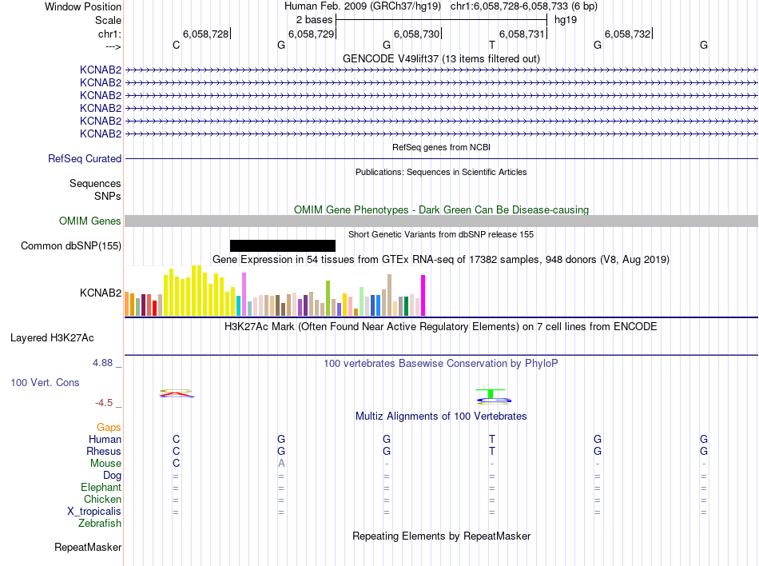Open Short Genetic Variants from dbSNP title

pos(441,234)
